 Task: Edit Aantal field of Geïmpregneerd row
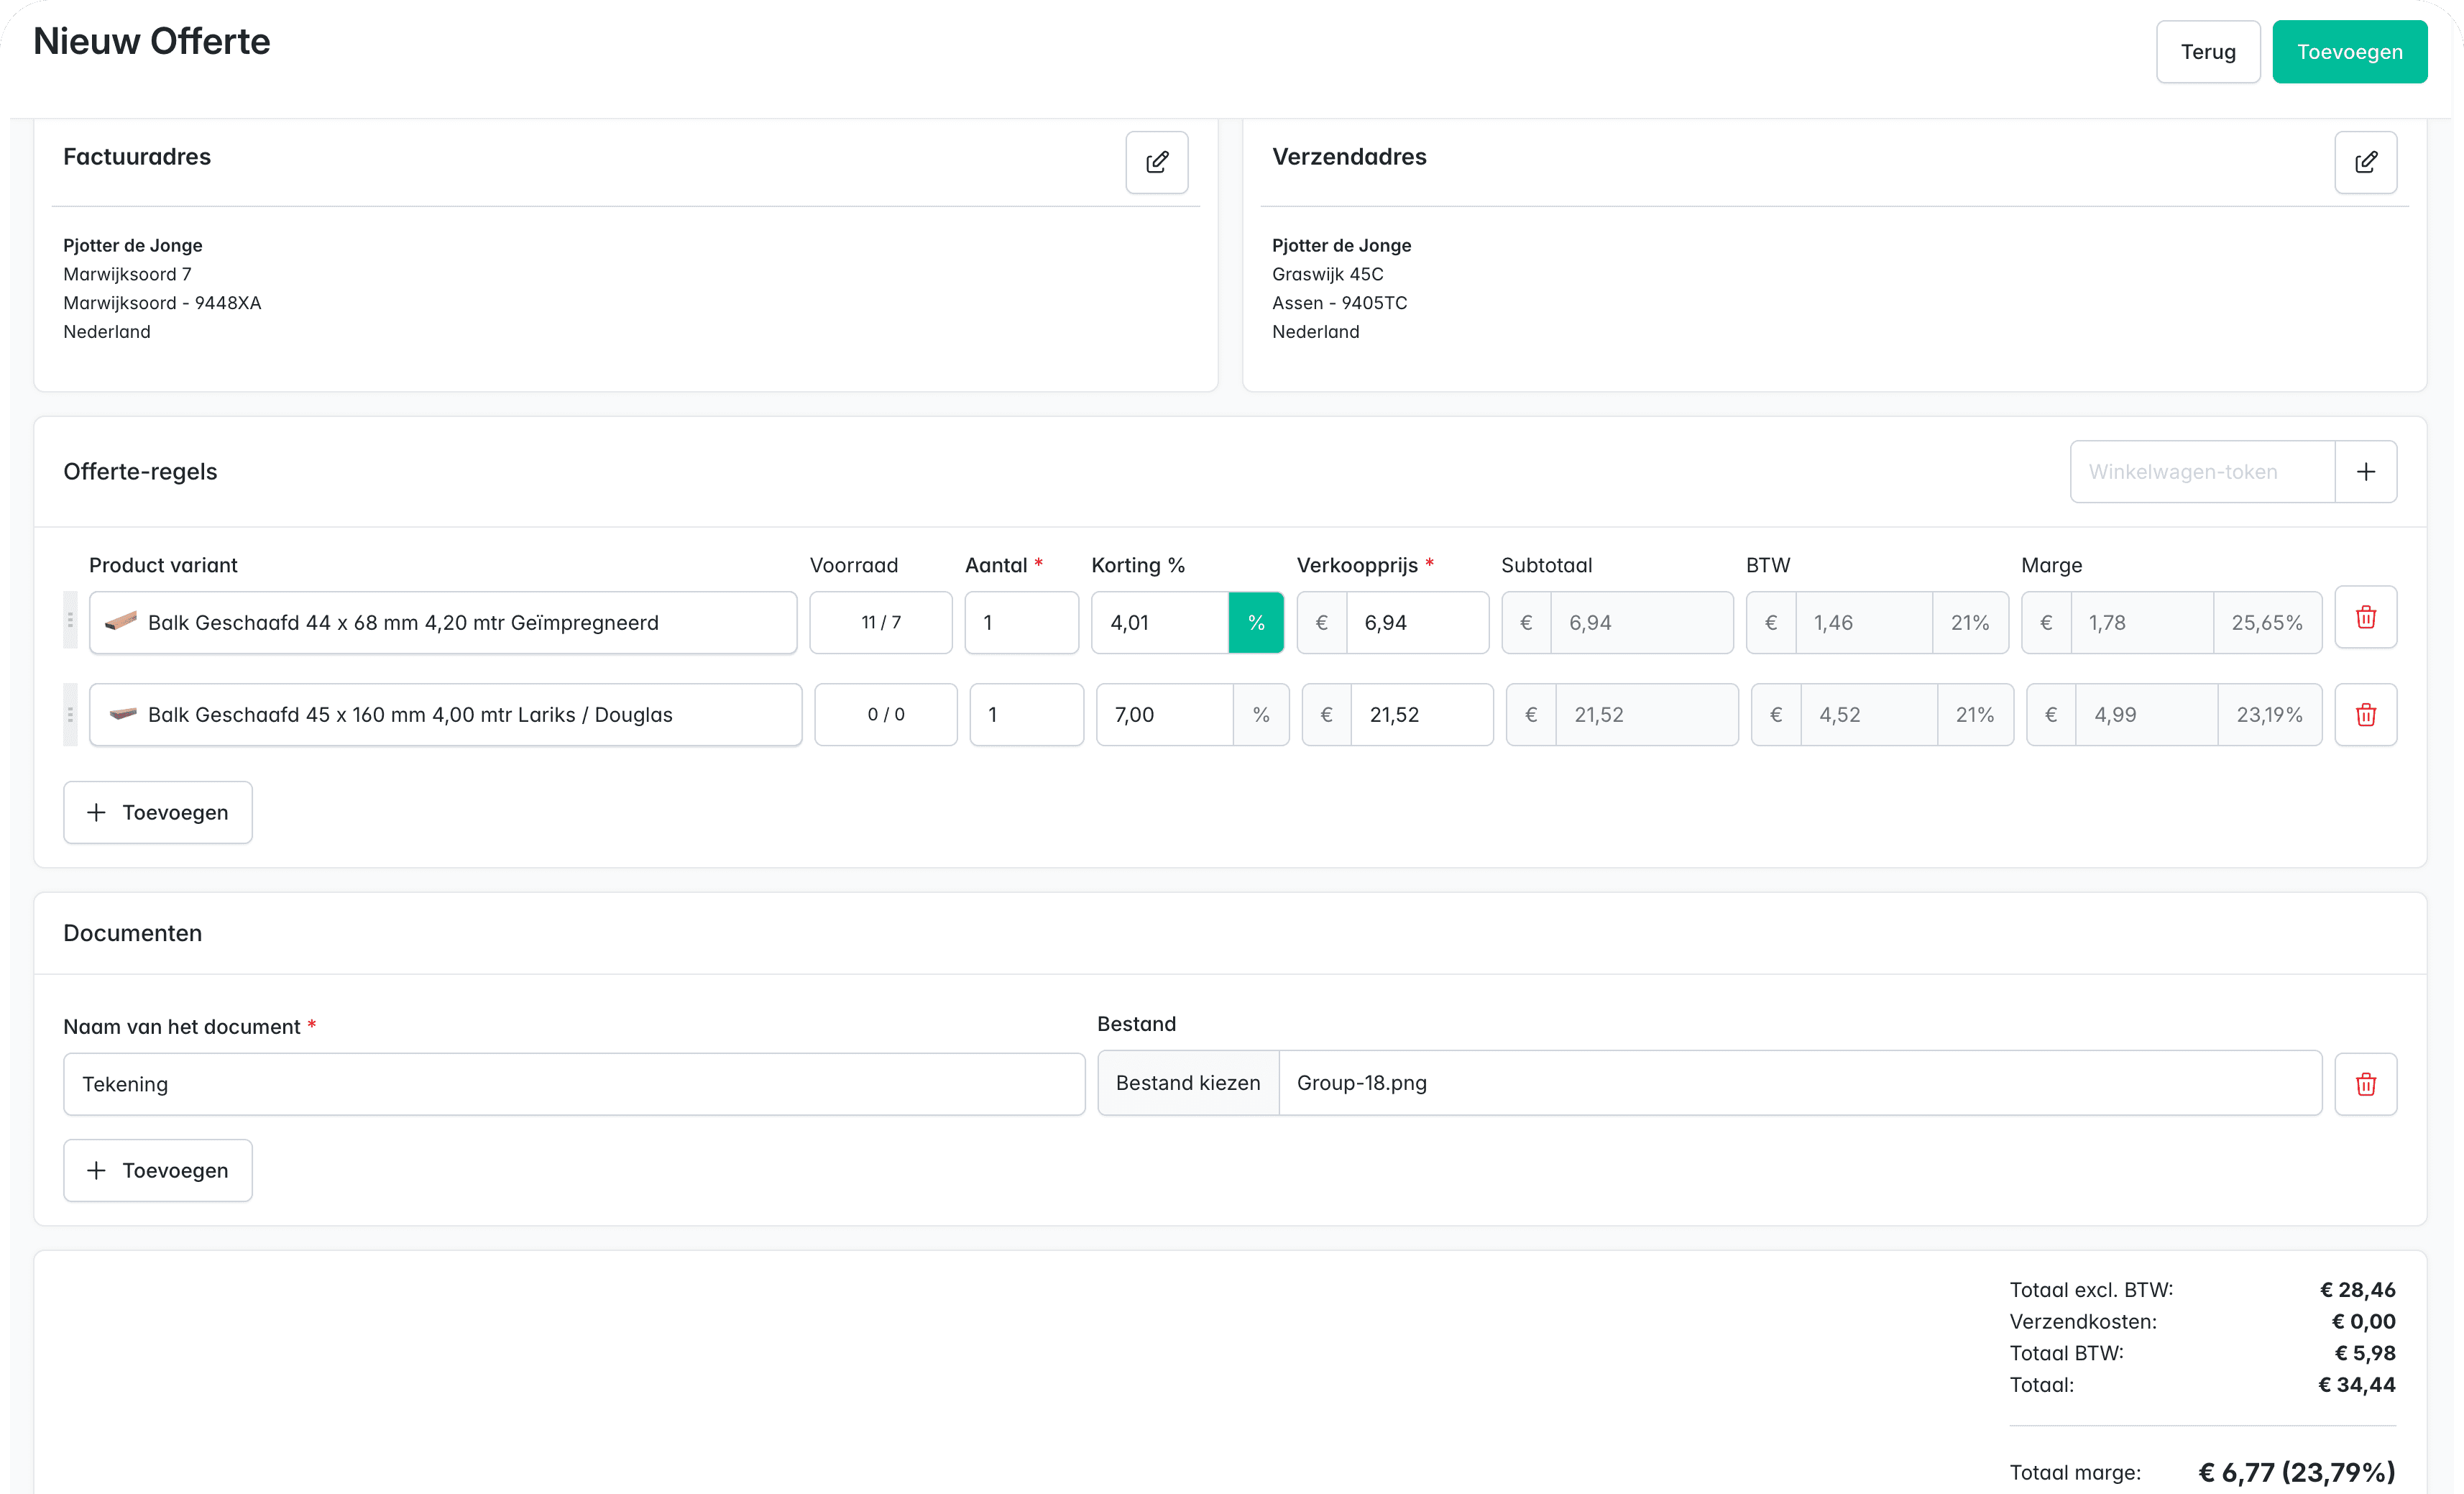click(1021, 622)
